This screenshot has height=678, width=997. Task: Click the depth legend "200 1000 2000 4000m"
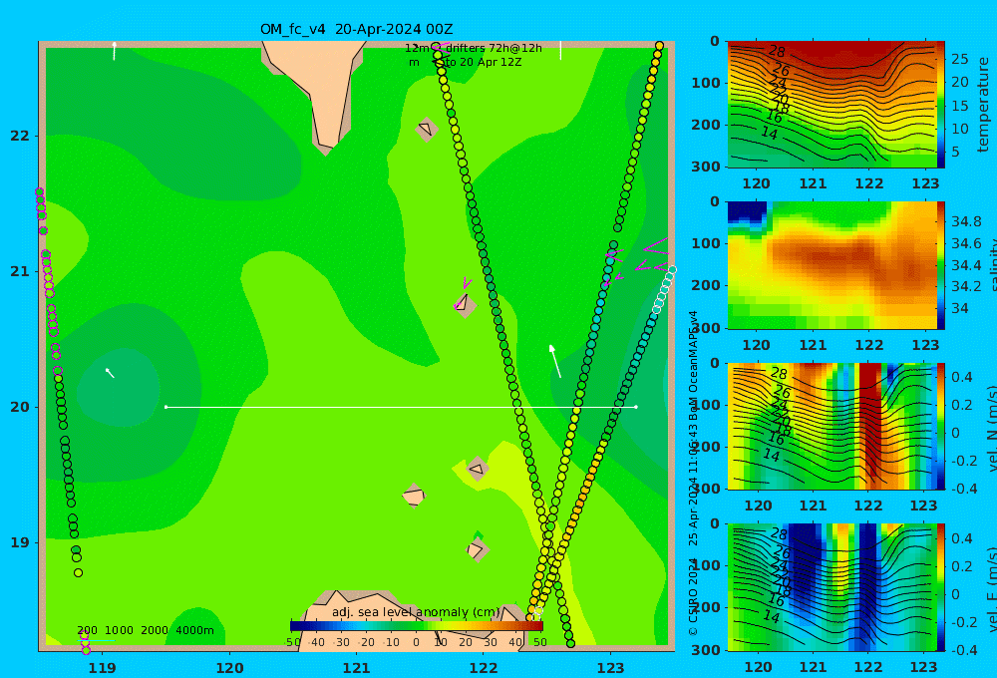146,630
